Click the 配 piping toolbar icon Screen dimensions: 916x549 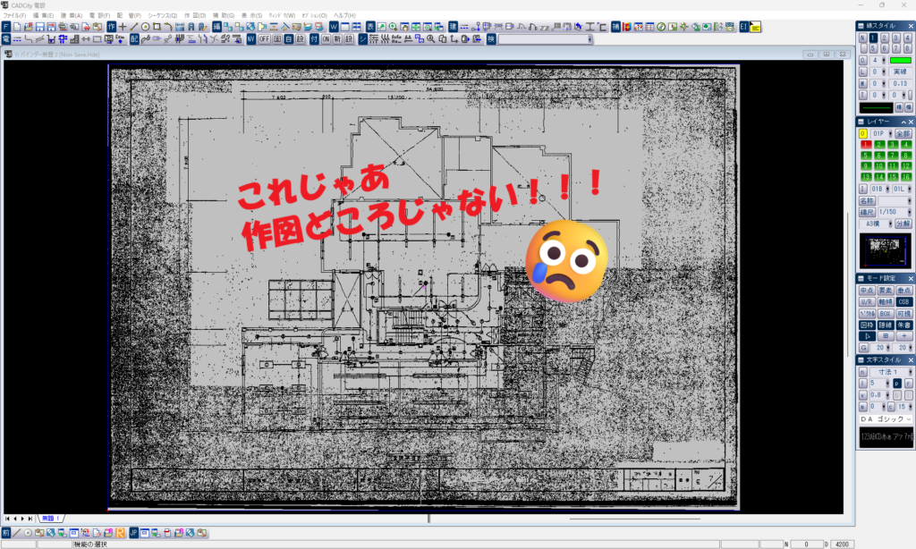pos(134,39)
